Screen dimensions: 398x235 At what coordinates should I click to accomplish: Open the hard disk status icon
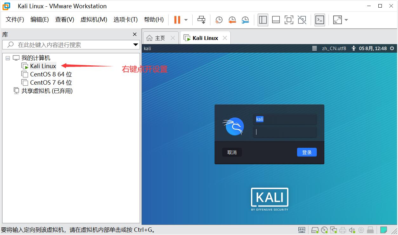coord(315,230)
